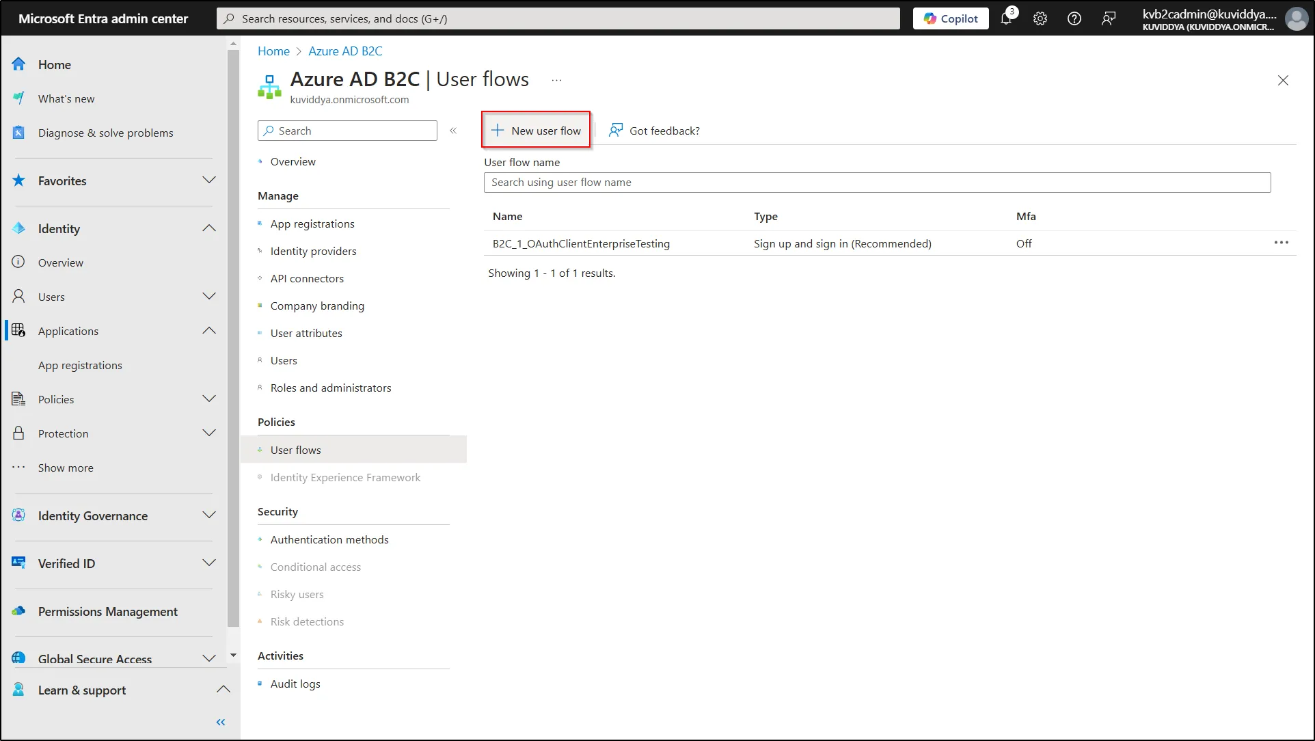Click the Mfa column header

click(x=1026, y=216)
